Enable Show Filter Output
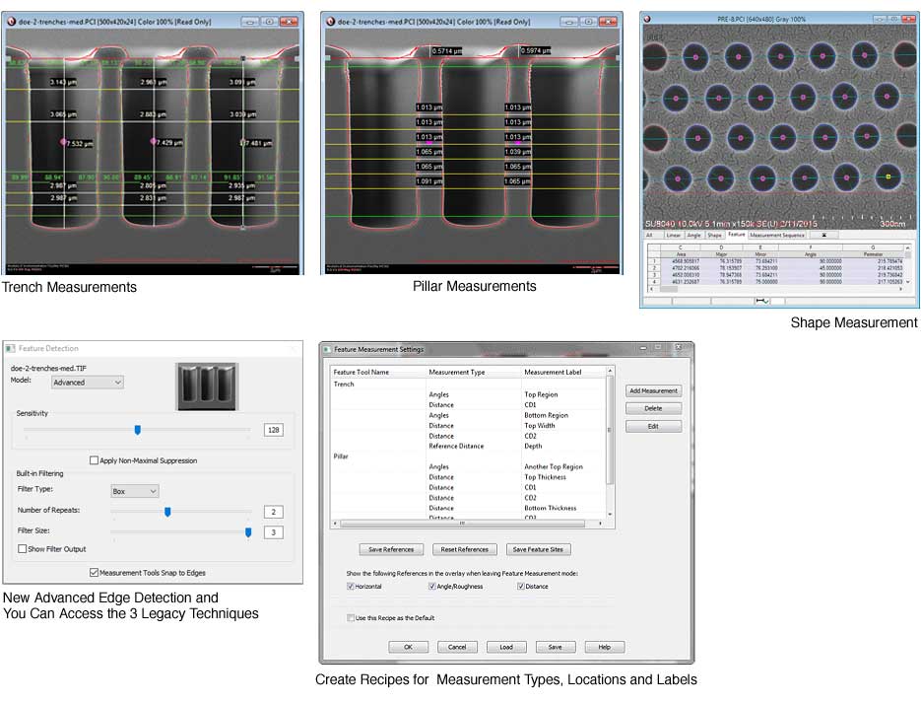 tap(22, 548)
